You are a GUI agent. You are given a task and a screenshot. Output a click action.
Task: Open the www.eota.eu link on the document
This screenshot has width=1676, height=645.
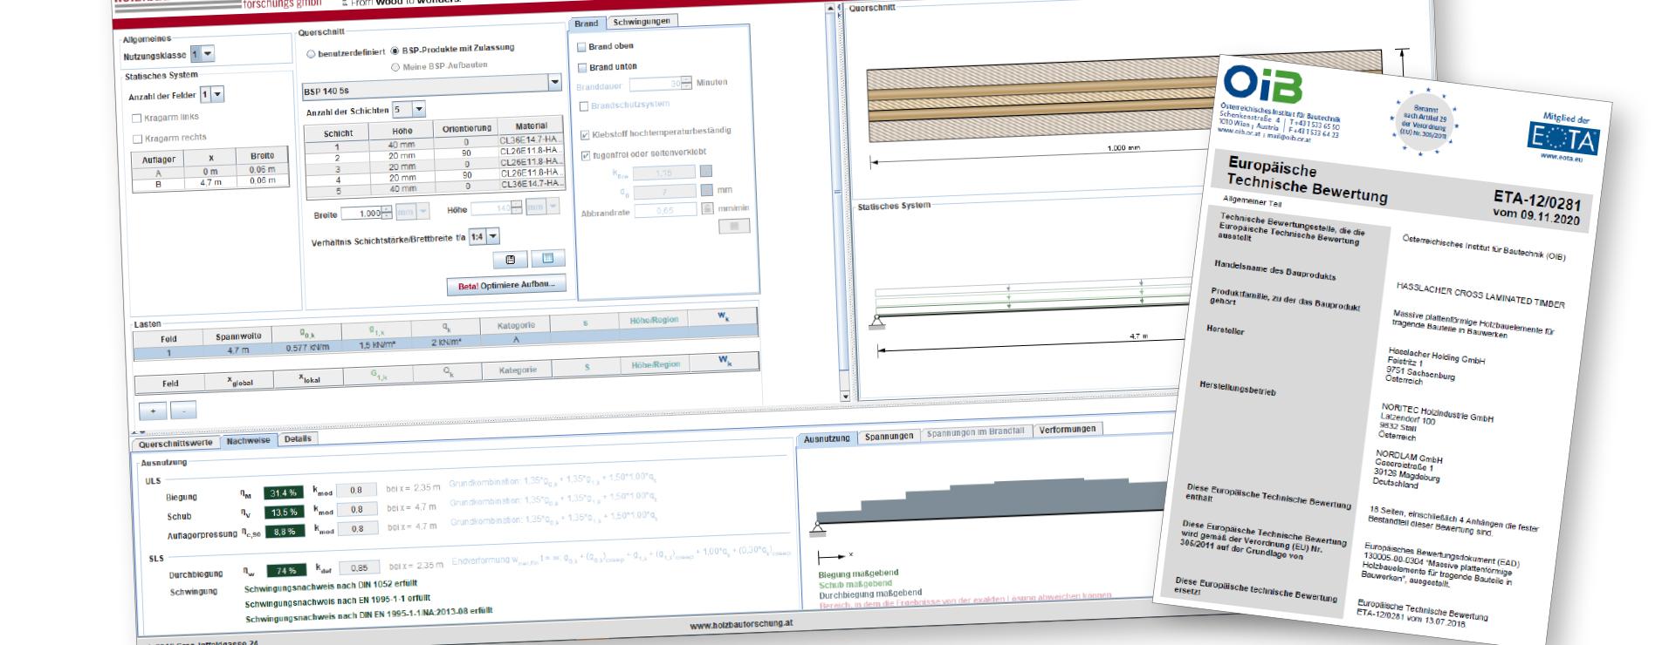click(x=1561, y=157)
